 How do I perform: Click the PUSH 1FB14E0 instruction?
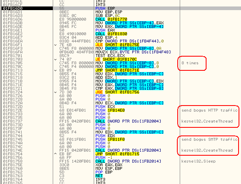tap(110, 110)
